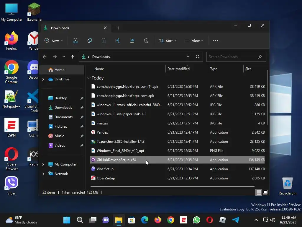
Task: Click the Downloads breadcrumb in address bar
Action: [101, 57]
